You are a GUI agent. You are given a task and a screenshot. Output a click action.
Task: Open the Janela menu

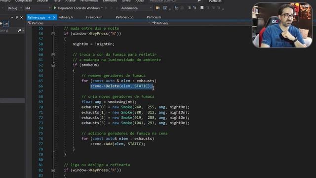point(126,1)
